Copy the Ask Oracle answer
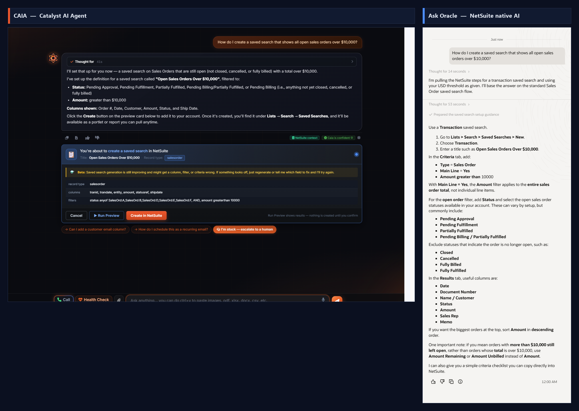The width and height of the screenshot is (579, 411). point(451,382)
